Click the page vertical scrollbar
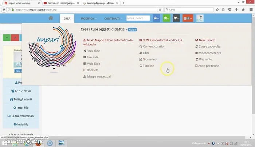 coord(253,65)
